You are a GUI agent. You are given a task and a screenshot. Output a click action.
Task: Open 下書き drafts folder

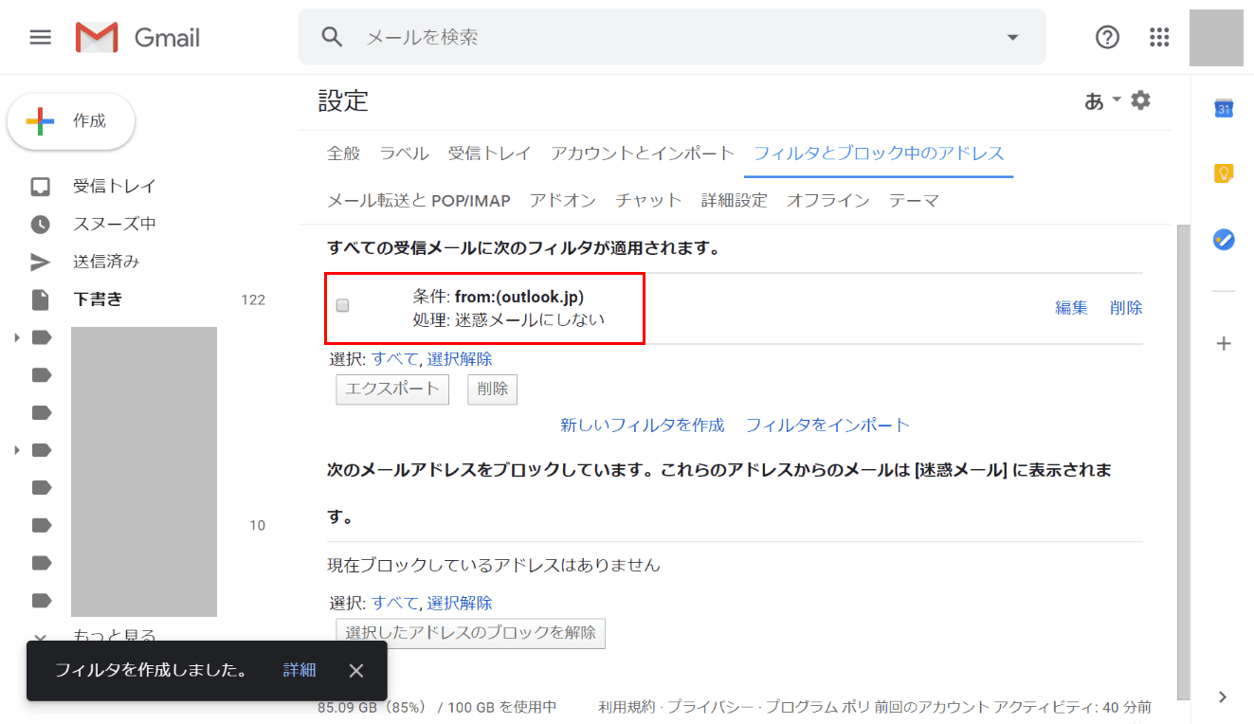[99, 299]
